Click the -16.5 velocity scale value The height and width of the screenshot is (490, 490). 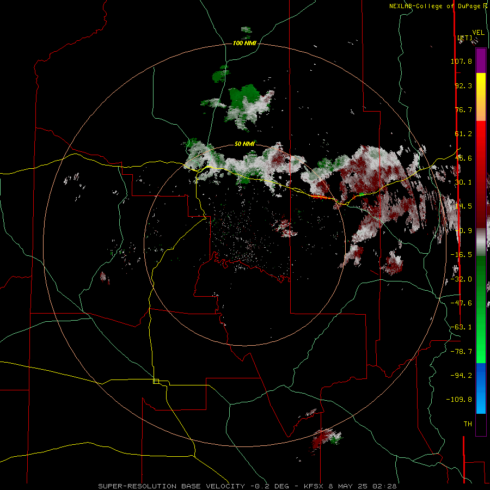point(461,255)
